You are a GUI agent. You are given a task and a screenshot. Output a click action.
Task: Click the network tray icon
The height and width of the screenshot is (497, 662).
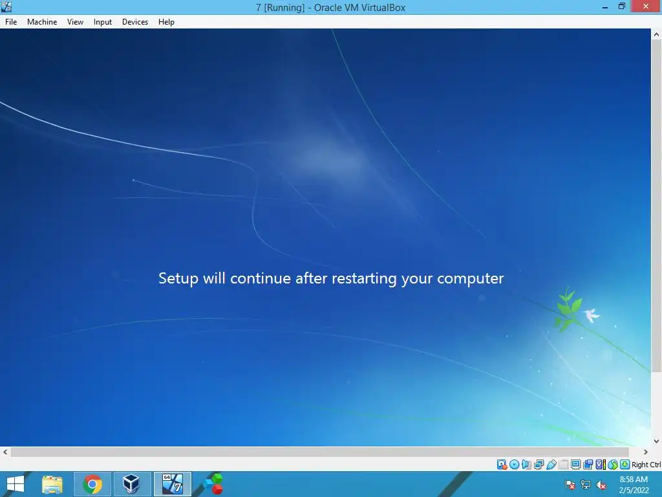586,485
